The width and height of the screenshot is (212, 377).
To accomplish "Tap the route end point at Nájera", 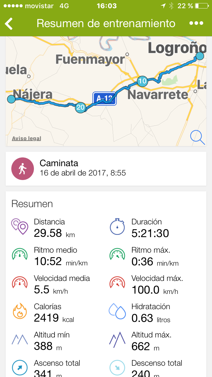I will tap(11, 99).
